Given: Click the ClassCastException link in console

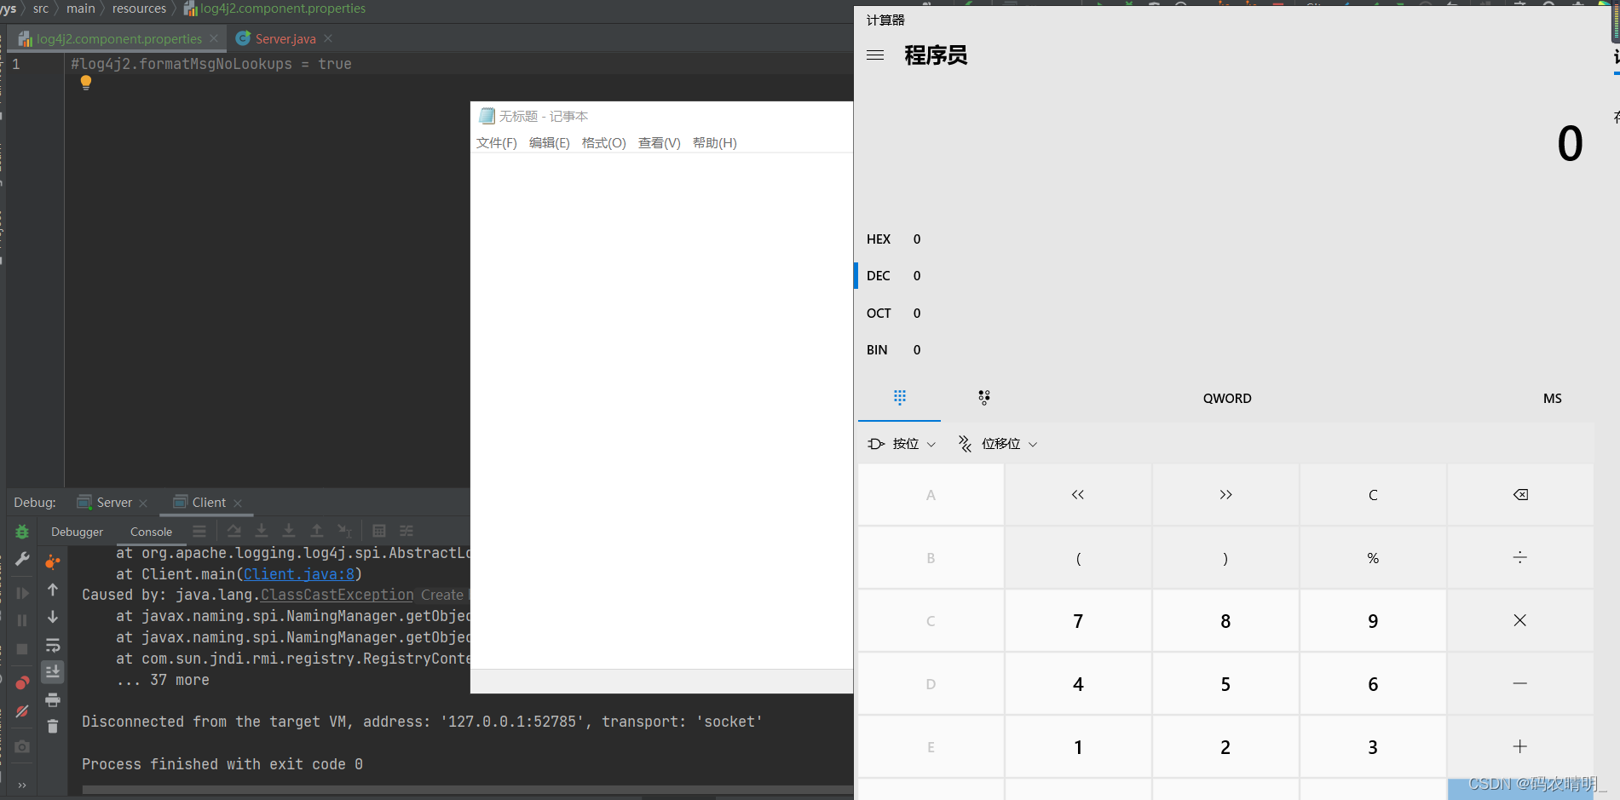Looking at the screenshot, I should click(337, 595).
